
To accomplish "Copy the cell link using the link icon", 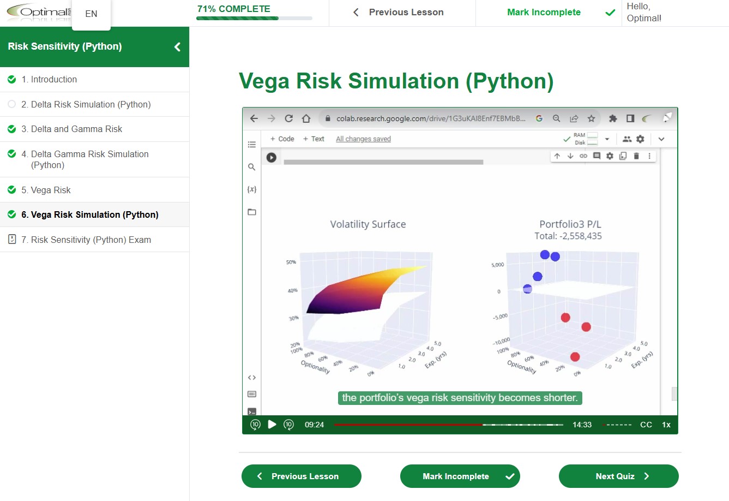I will point(583,156).
